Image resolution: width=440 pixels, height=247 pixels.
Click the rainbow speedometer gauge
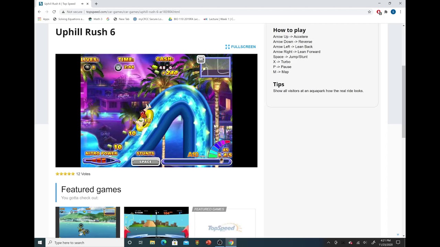pyautogui.click(x=220, y=149)
